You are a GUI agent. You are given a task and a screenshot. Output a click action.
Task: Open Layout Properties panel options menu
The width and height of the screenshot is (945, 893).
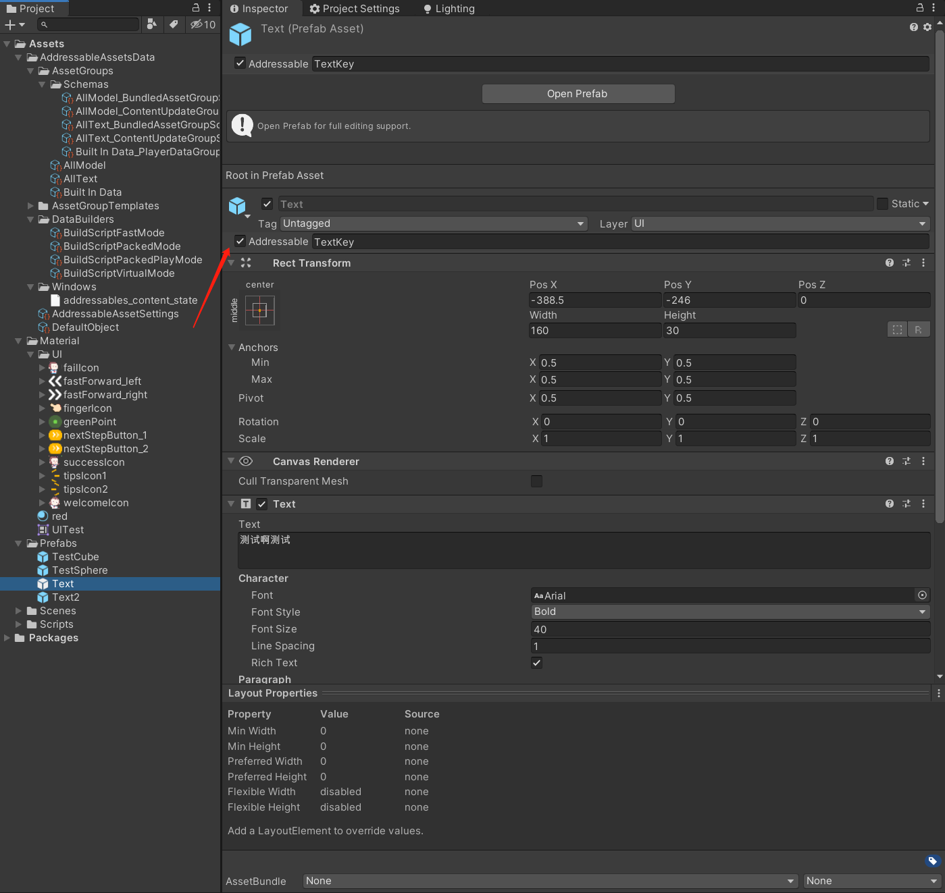[938, 693]
